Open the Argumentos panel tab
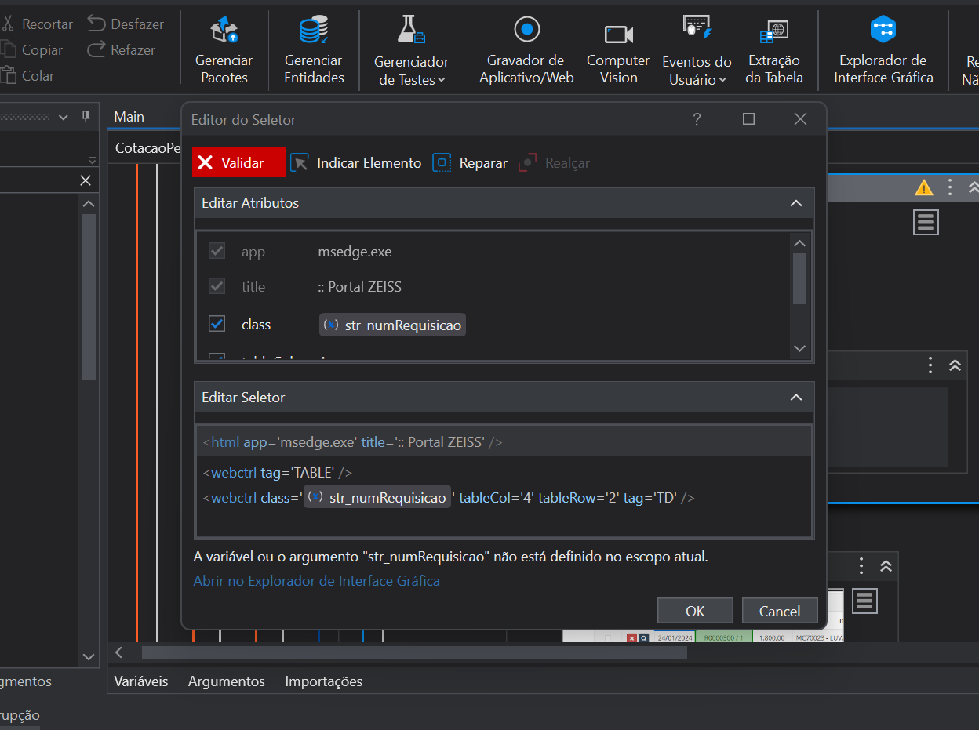 [226, 681]
